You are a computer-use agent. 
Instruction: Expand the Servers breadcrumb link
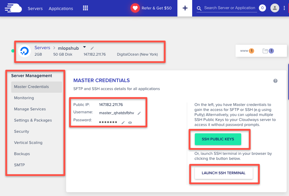[x=42, y=47]
